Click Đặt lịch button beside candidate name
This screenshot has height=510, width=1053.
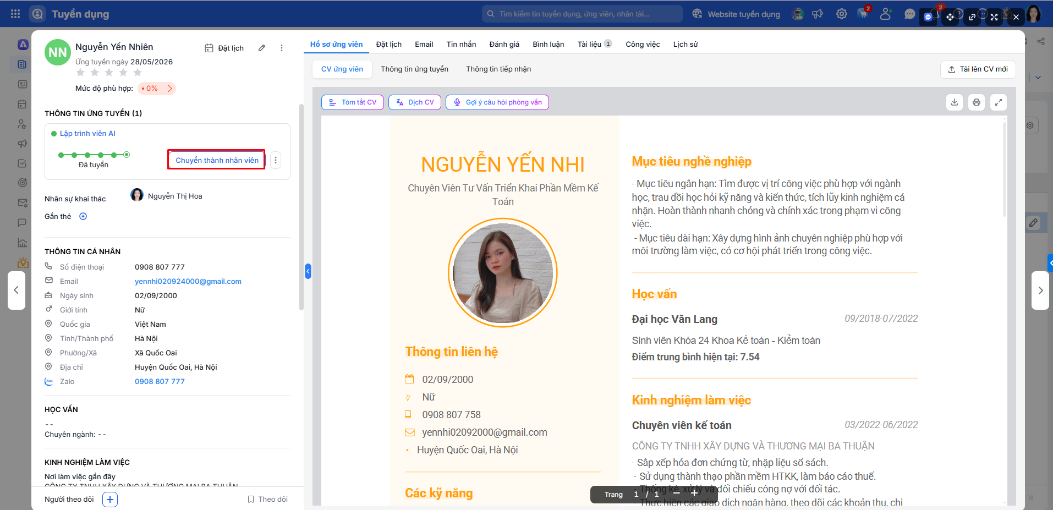coord(224,48)
